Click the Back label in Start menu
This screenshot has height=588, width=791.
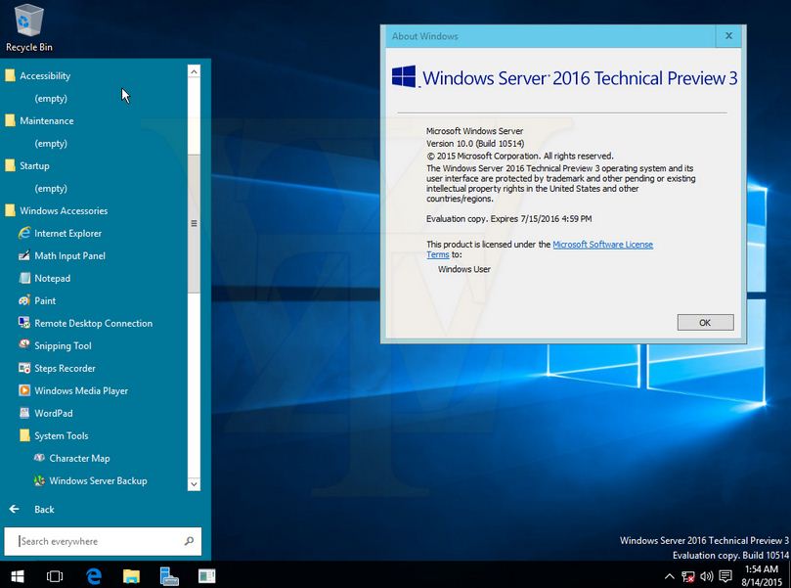click(44, 510)
